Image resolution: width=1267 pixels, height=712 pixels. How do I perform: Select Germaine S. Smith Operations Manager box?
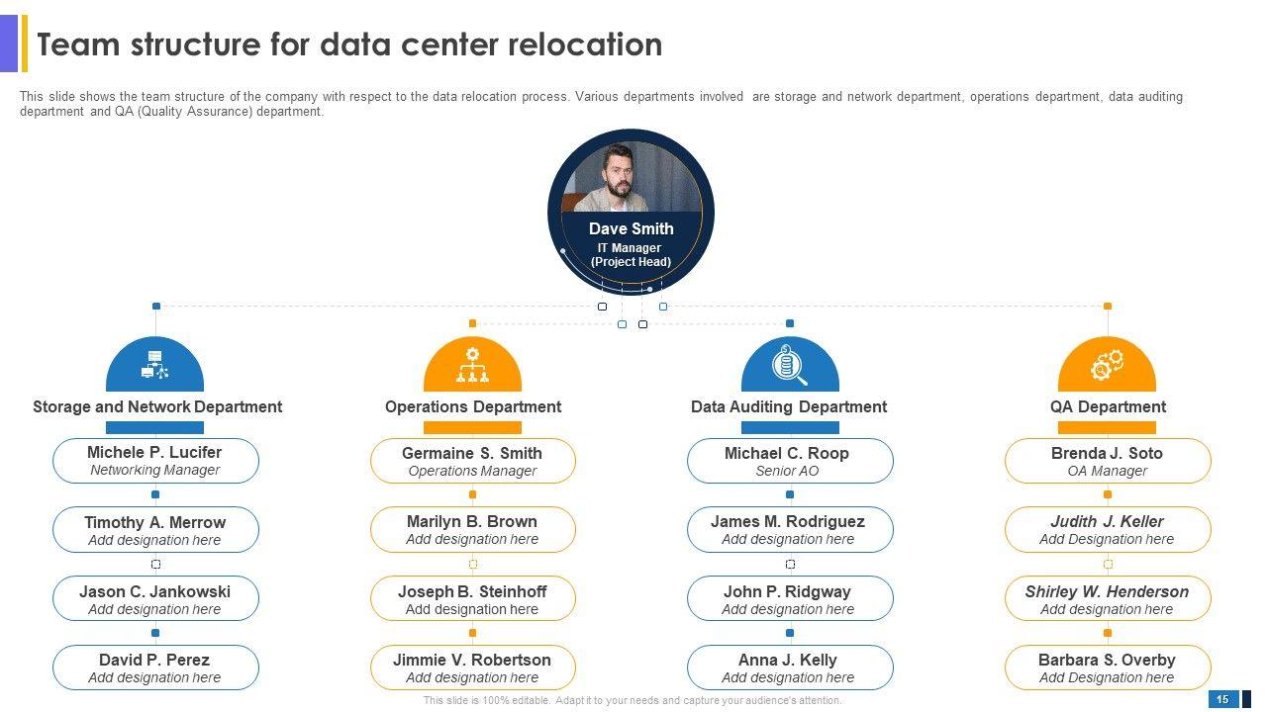(x=472, y=461)
